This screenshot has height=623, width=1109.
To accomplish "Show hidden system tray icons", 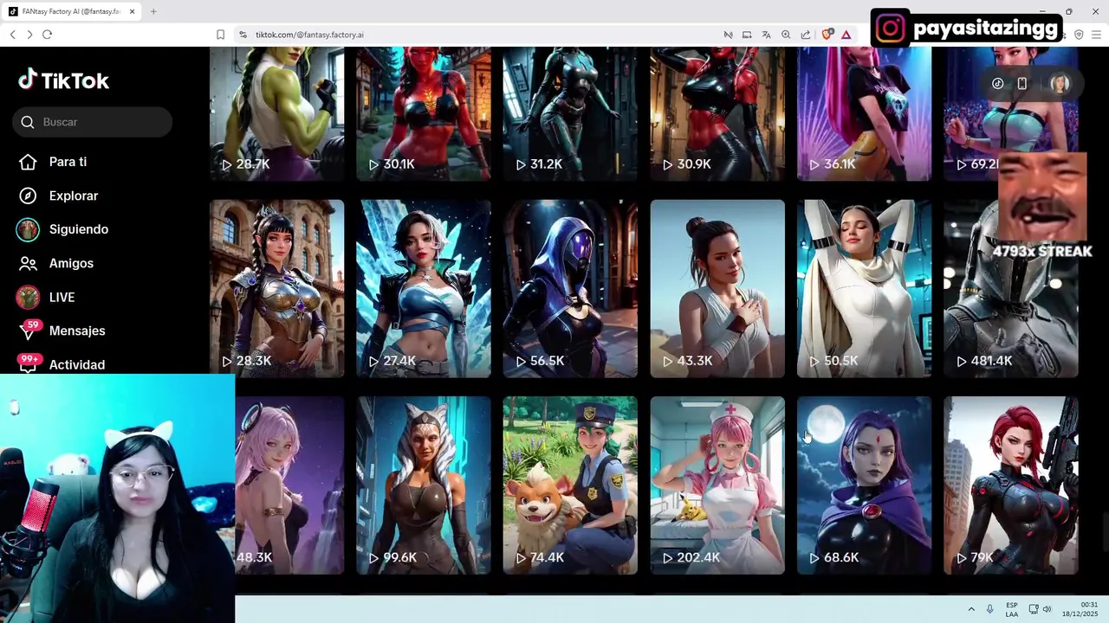I will pos(971,609).
